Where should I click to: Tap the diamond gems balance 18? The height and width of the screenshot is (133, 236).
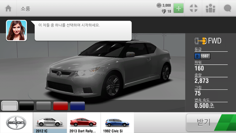click(166, 11)
